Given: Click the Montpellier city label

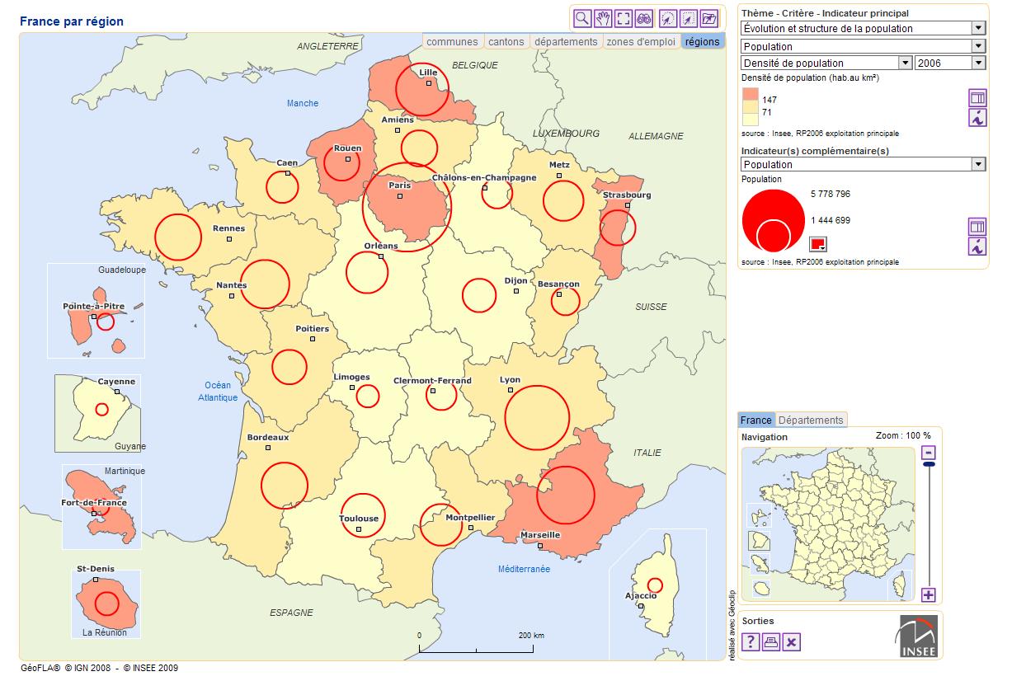Looking at the screenshot, I should [x=470, y=518].
